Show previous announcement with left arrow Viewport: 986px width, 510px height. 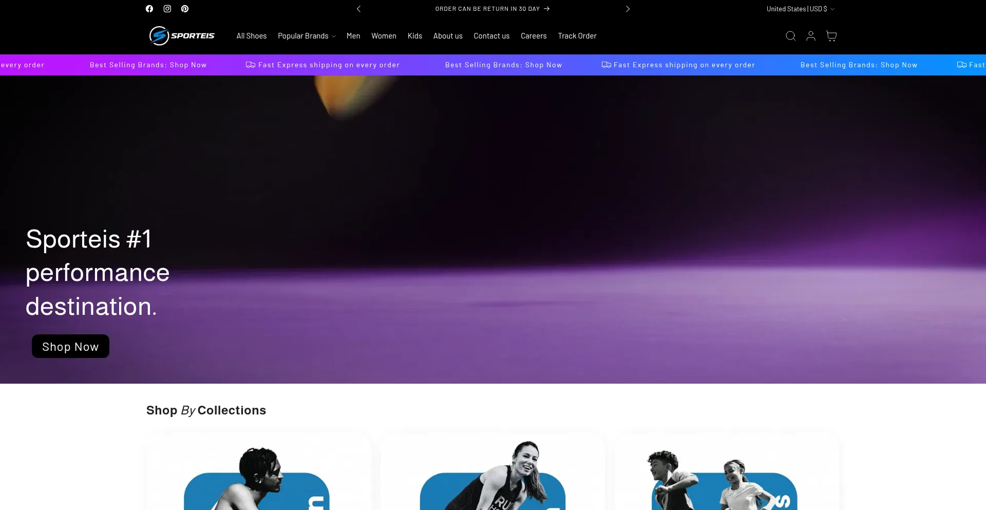[359, 9]
